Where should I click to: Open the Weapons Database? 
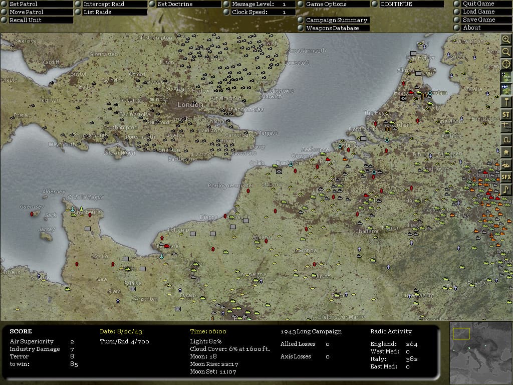(337, 28)
